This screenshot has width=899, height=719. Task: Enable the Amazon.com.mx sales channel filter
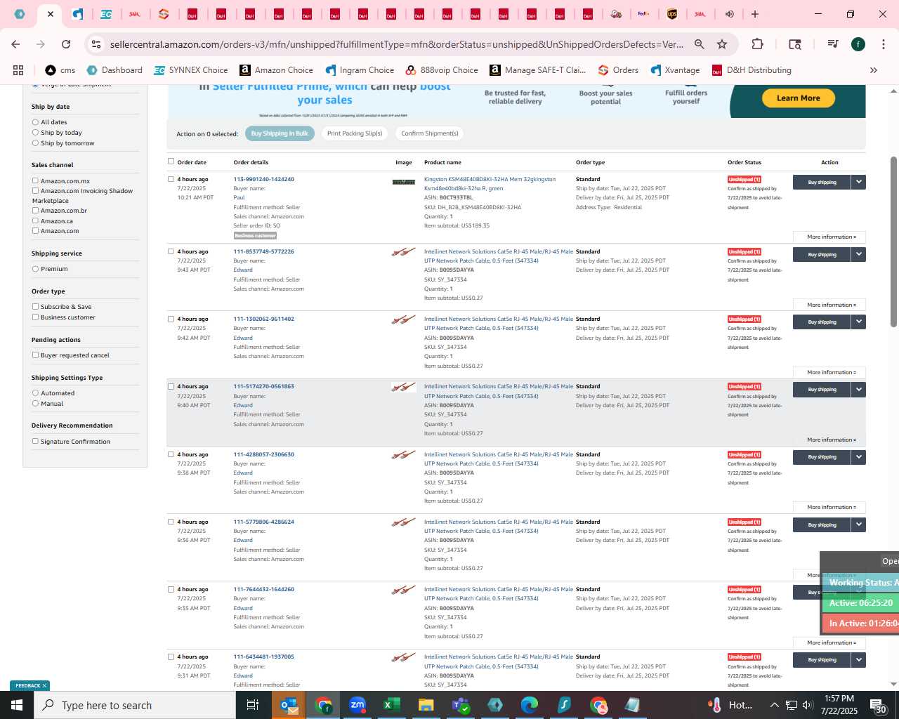tap(35, 180)
